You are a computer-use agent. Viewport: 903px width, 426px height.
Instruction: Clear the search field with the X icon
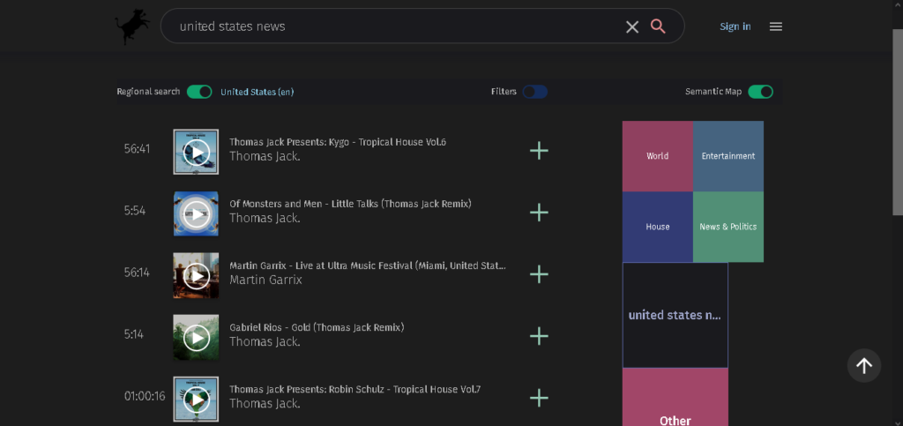(x=631, y=26)
